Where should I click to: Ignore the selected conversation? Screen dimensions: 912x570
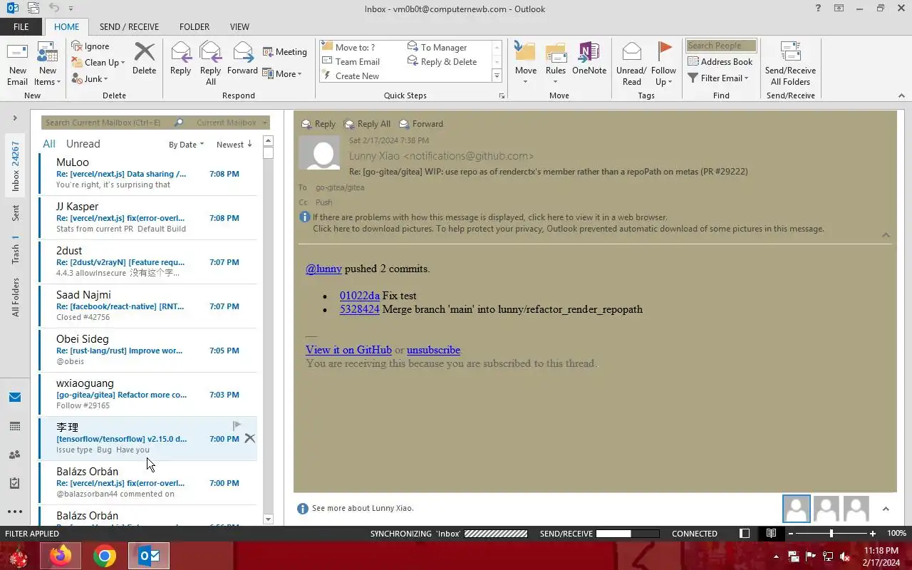90,46
